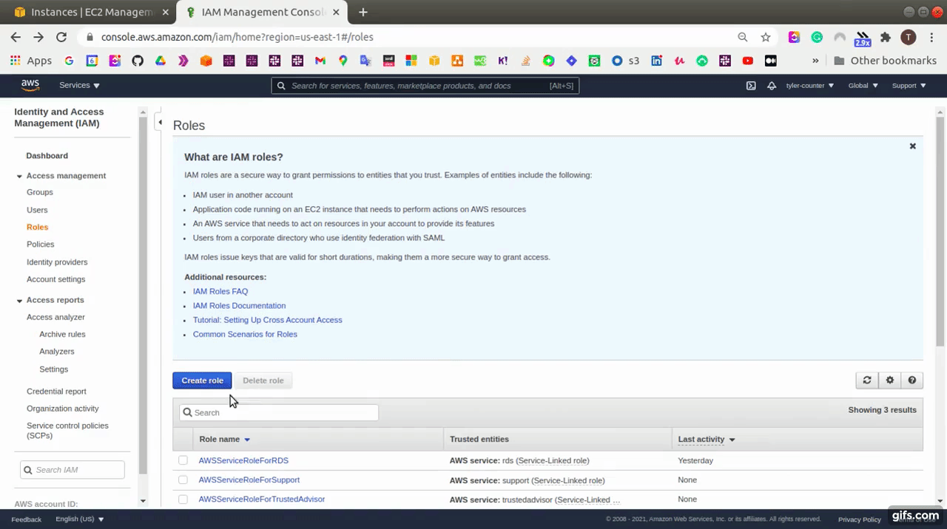Open the help question mark button
Screen dimensions: 947x529
click(912, 380)
